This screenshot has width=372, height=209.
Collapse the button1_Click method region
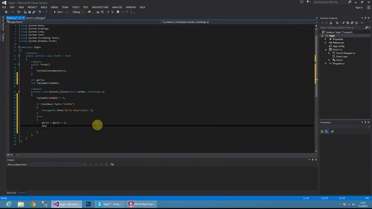click(x=19, y=92)
